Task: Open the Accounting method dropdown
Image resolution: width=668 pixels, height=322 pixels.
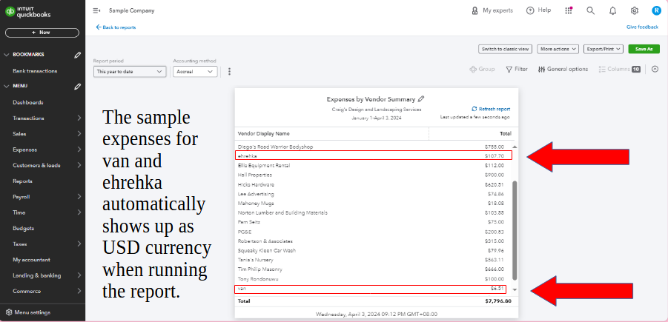Action: pyautogui.click(x=195, y=72)
